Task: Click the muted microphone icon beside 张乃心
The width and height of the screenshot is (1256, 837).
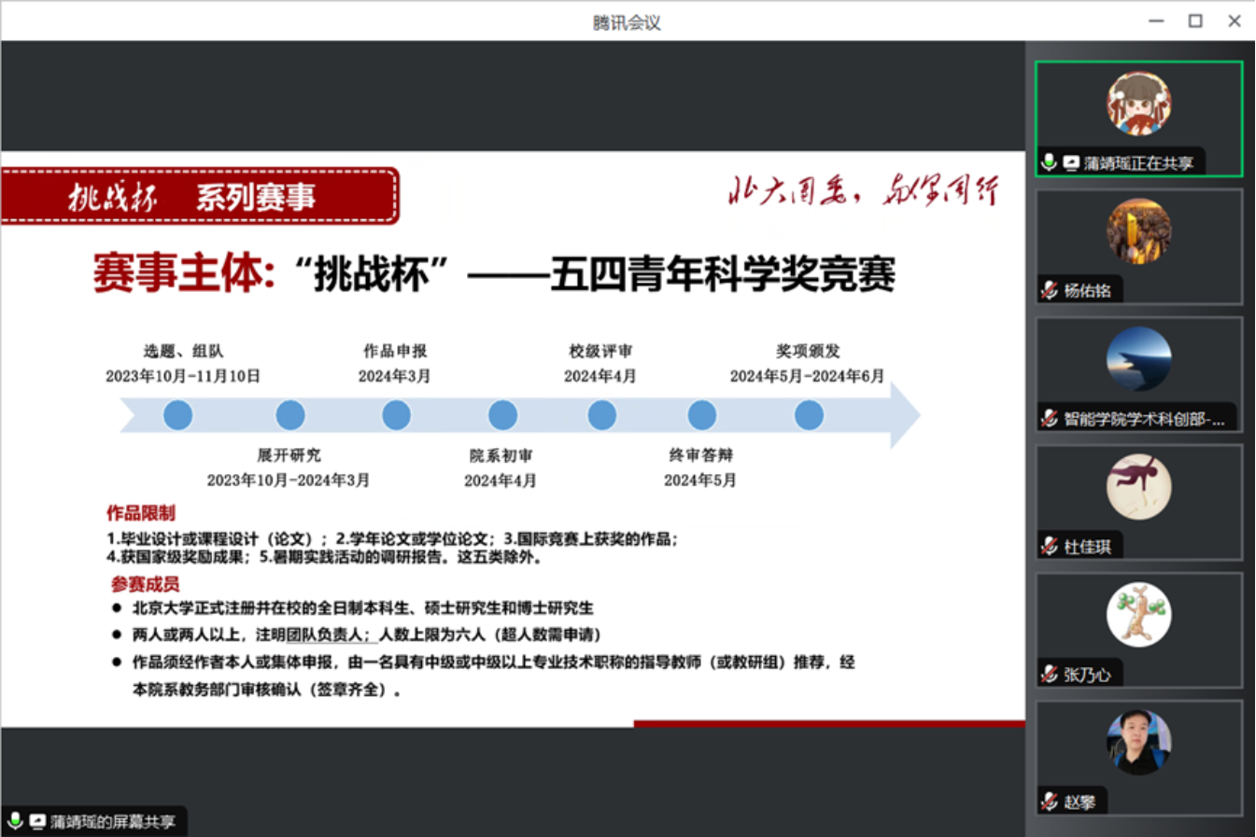Action: (1048, 673)
